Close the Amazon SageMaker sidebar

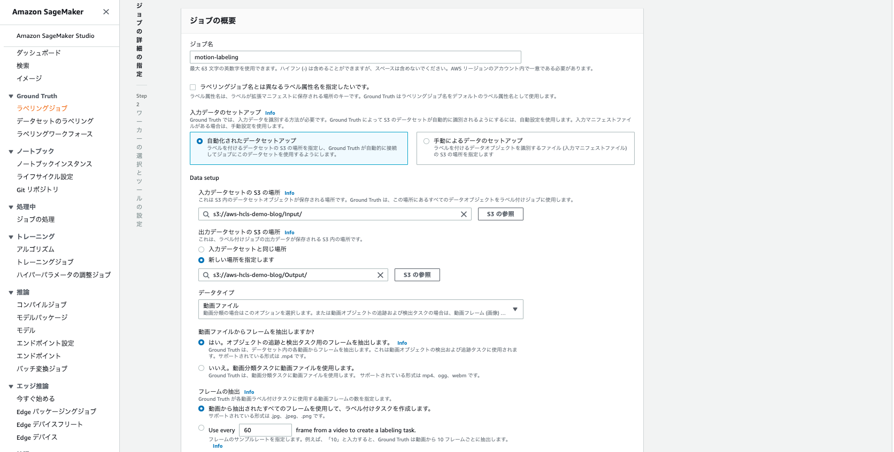pyautogui.click(x=106, y=12)
